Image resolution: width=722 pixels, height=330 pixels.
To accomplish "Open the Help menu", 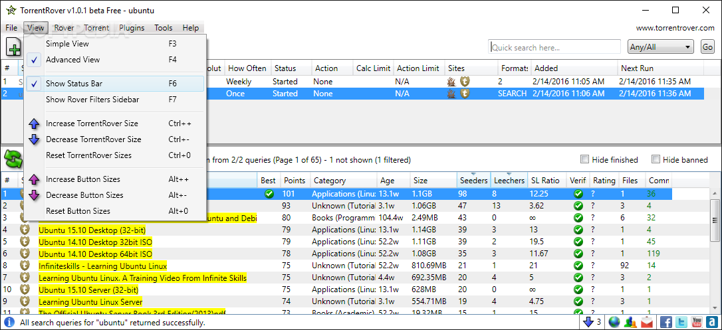I will 191,28.
